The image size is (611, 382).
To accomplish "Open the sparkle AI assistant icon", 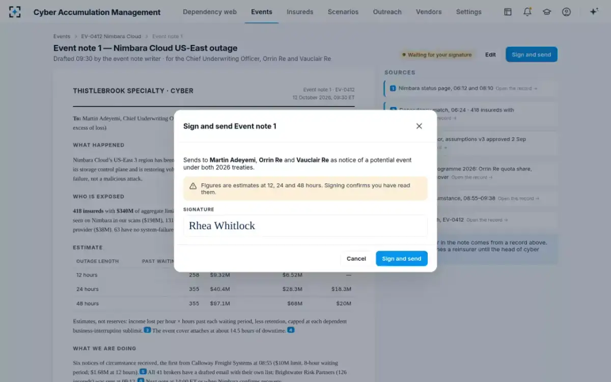I will pos(594,12).
